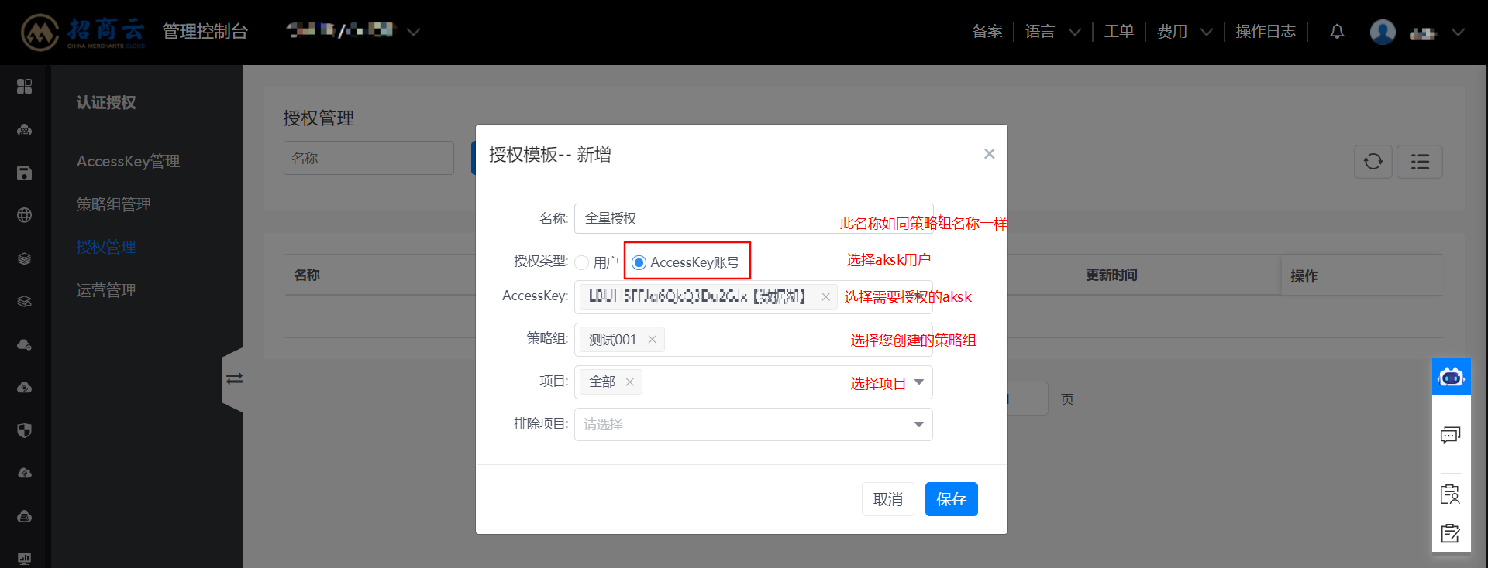Click the 取消 button
This screenshot has width=1488, height=568.
click(888, 499)
